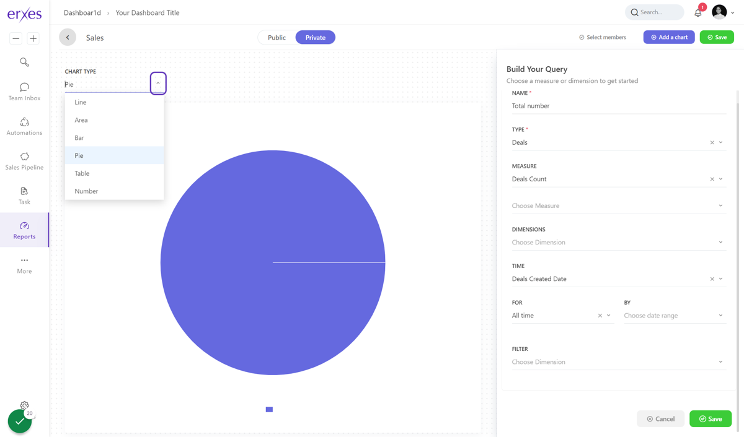Click Add a chart button
This screenshot has width=744, height=437.
(669, 37)
